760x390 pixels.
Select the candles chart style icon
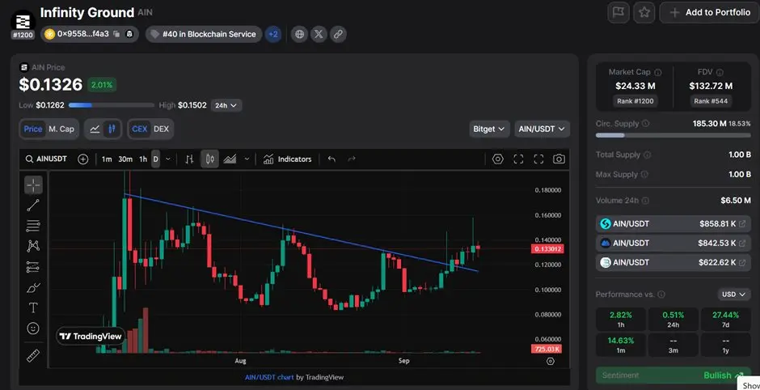pyautogui.click(x=210, y=159)
